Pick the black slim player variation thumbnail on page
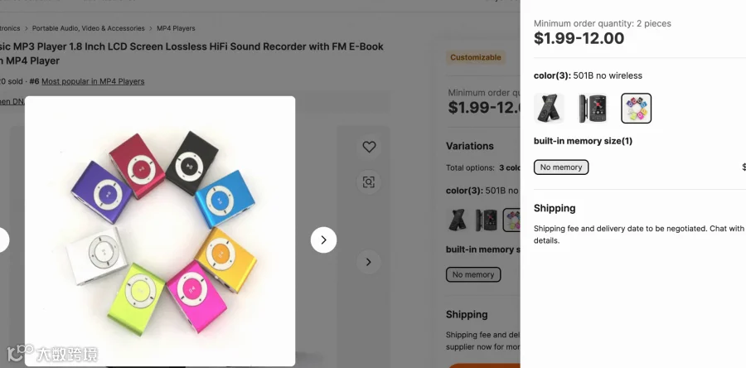Screen dimensions: 746x368 [x=458, y=220]
